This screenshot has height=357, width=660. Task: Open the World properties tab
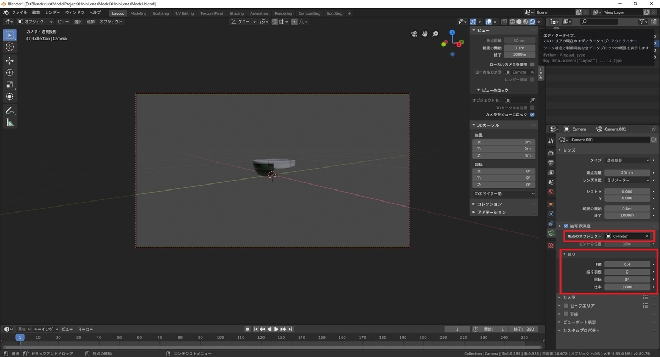click(551, 192)
